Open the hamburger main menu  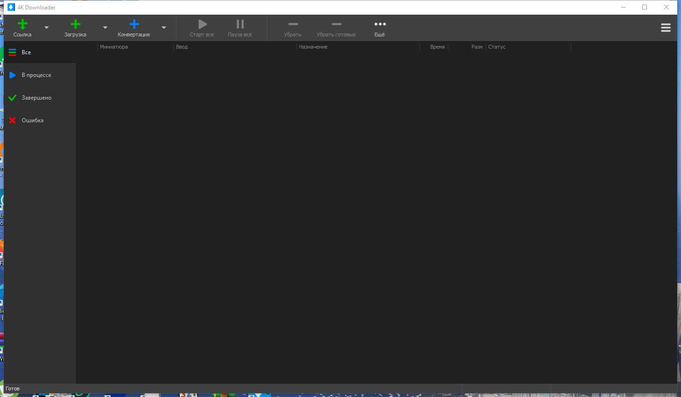tap(666, 28)
